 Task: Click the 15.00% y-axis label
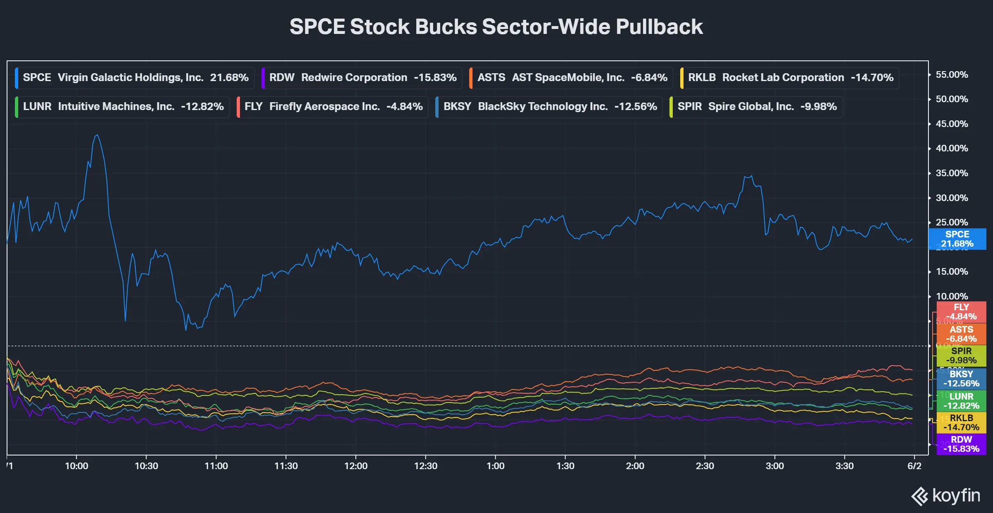[952, 272]
